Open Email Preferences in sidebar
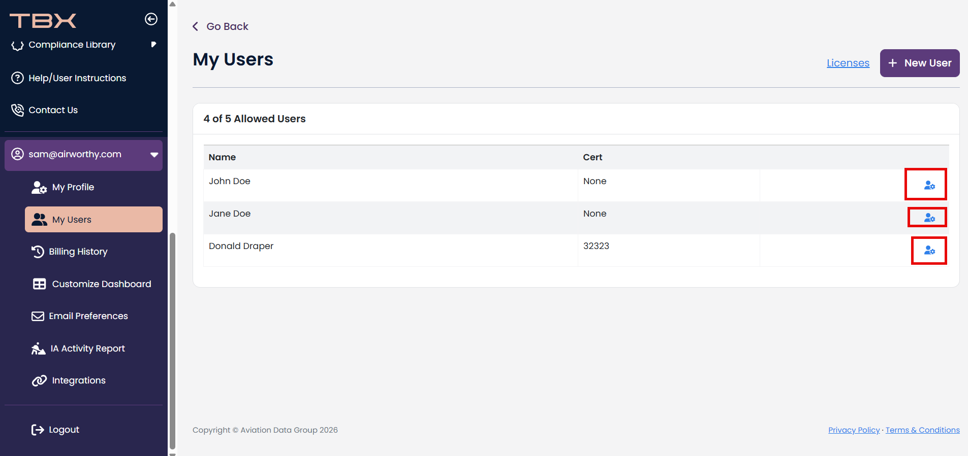 (x=88, y=316)
